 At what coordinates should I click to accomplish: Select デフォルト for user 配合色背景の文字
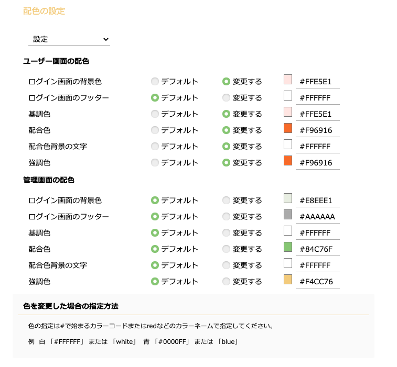[x=155, y=147]
